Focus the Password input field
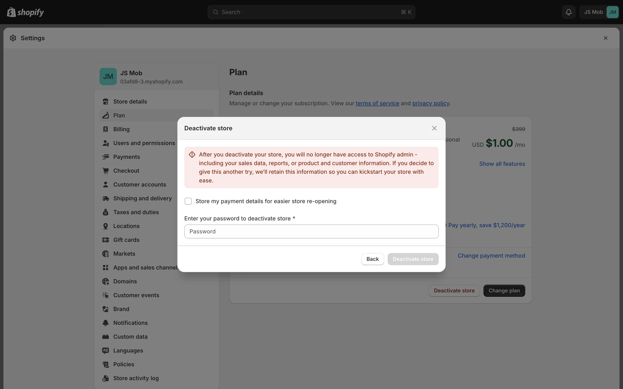Image resolution: width=623 pixels, height=389 pixels. pyautogui.click(x=311, y=231)
